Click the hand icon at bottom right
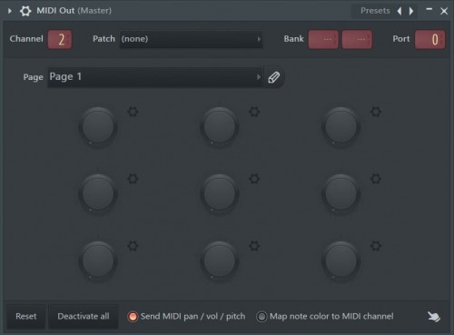Screen dimensions: 454x335 (x=434, y=317)
